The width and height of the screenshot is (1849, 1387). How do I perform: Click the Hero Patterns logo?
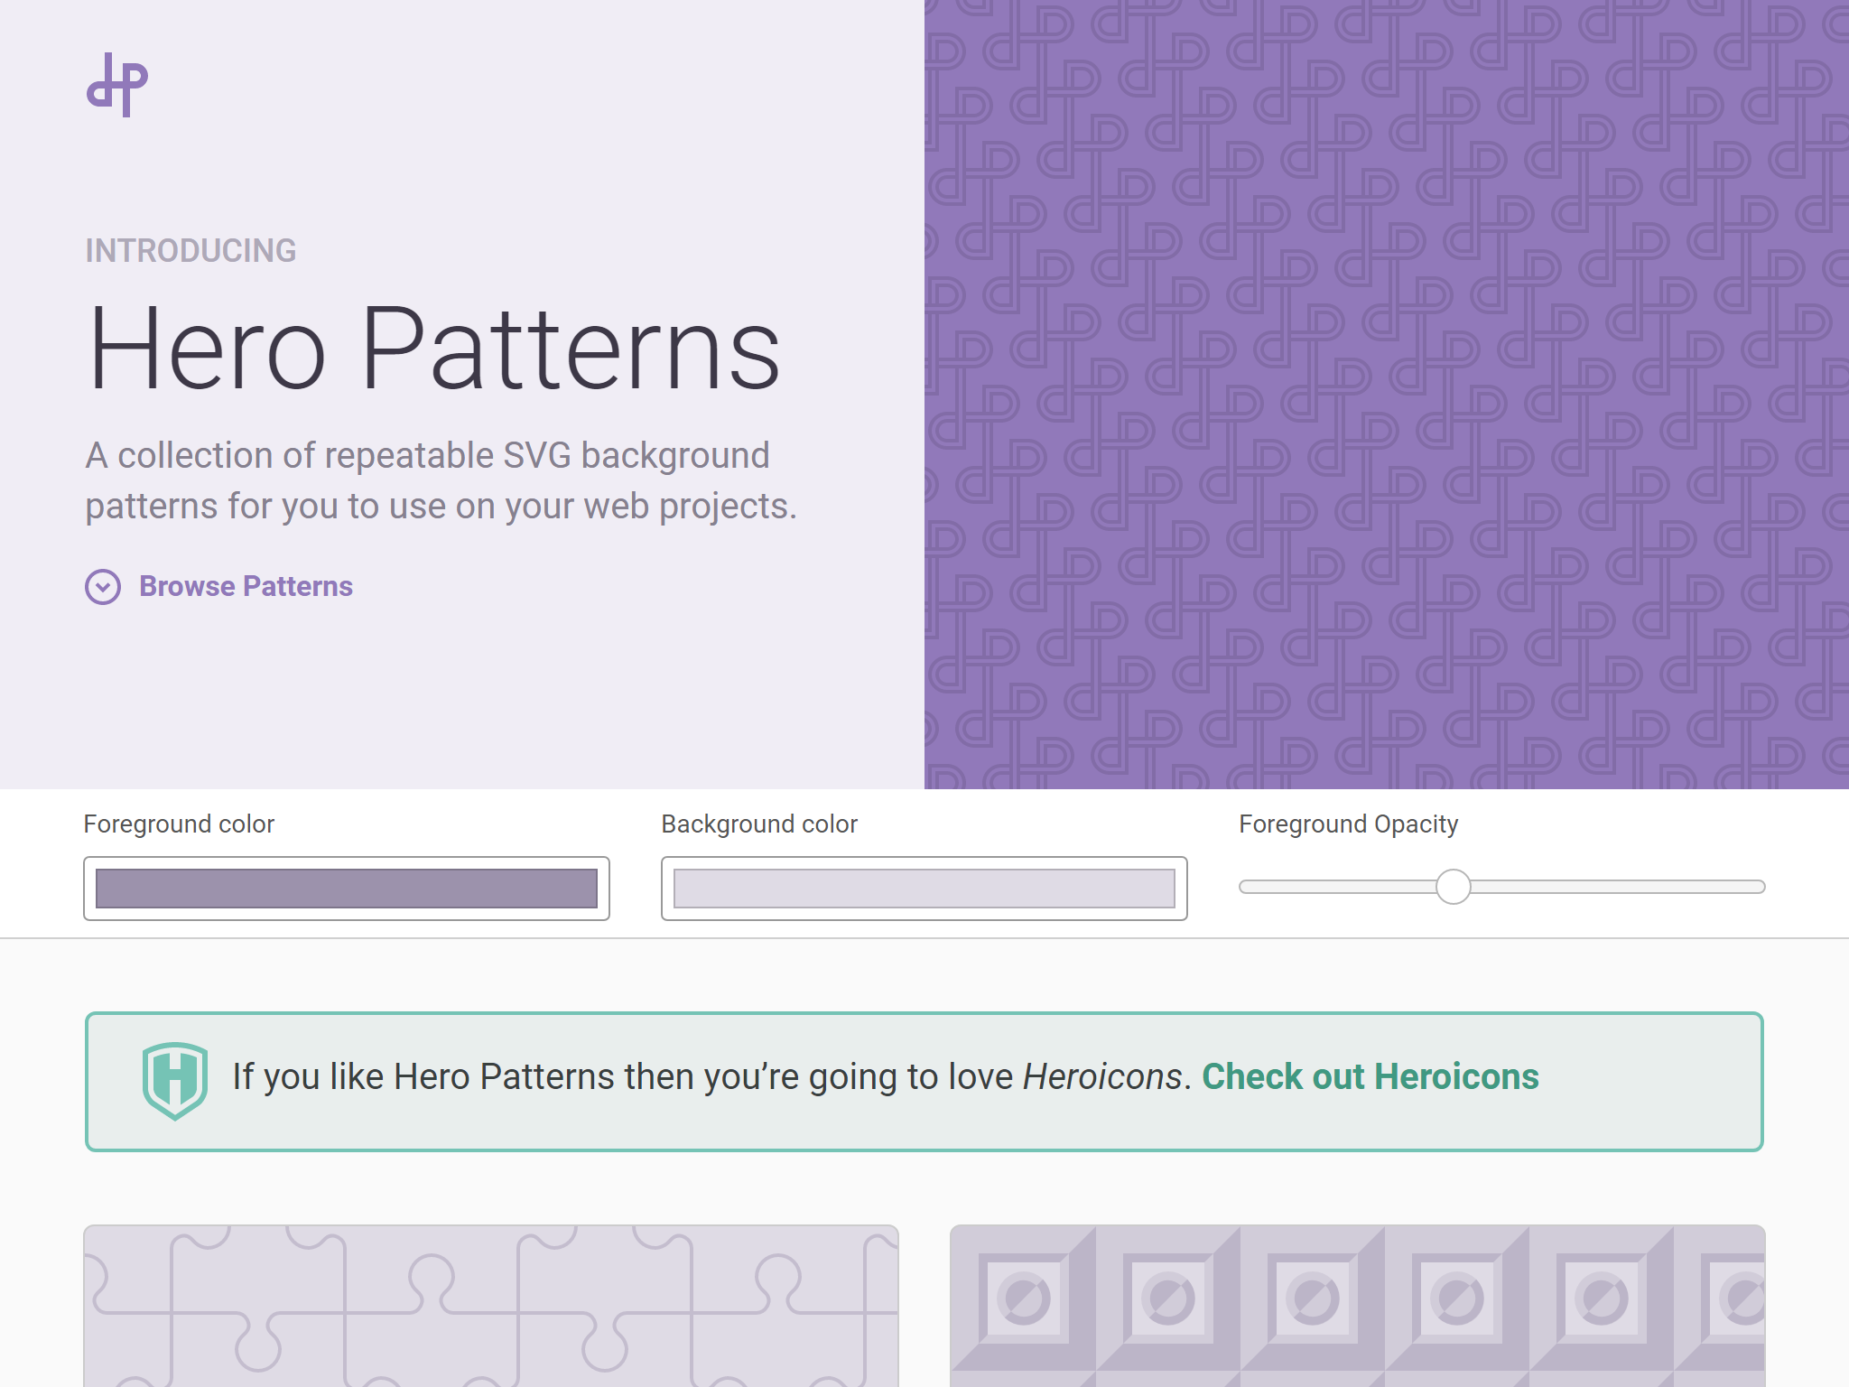pyautogui.click(x=118, y=86)
